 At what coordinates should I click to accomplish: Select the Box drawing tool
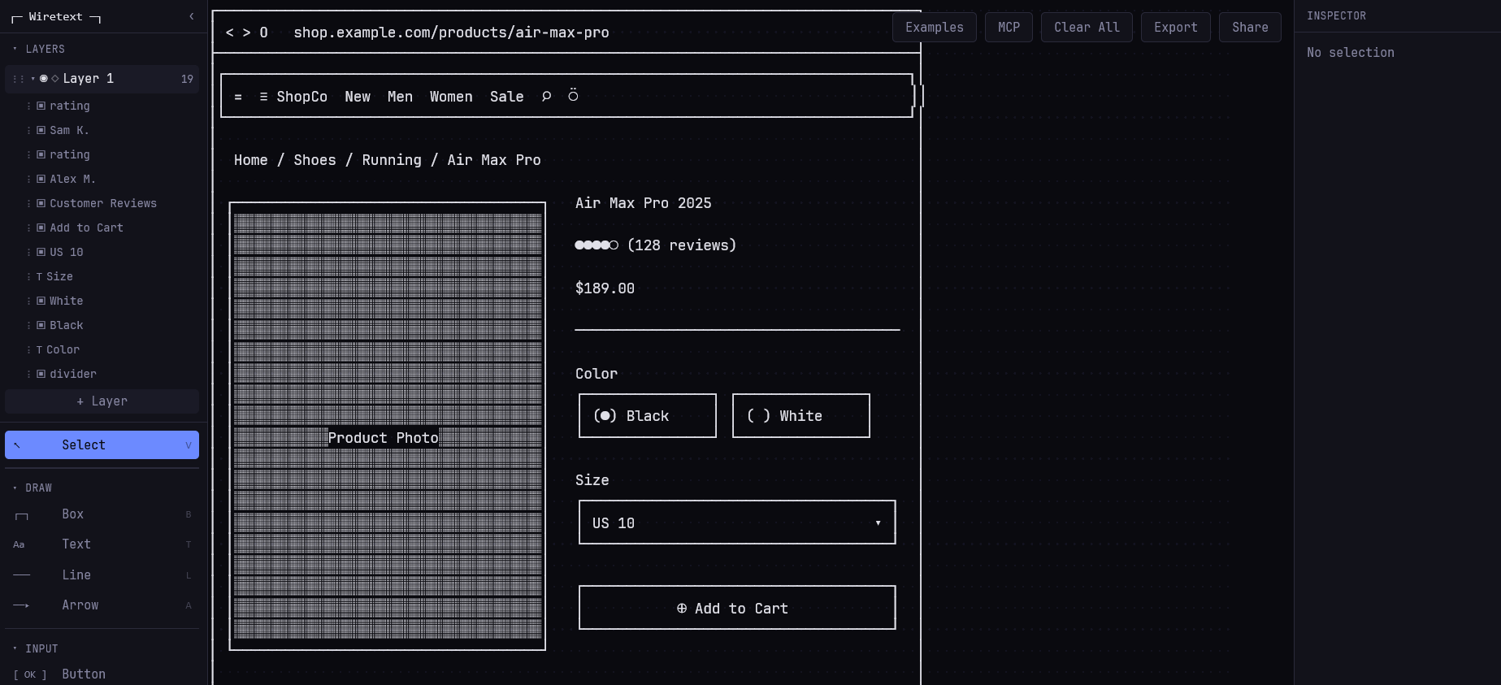72,514
